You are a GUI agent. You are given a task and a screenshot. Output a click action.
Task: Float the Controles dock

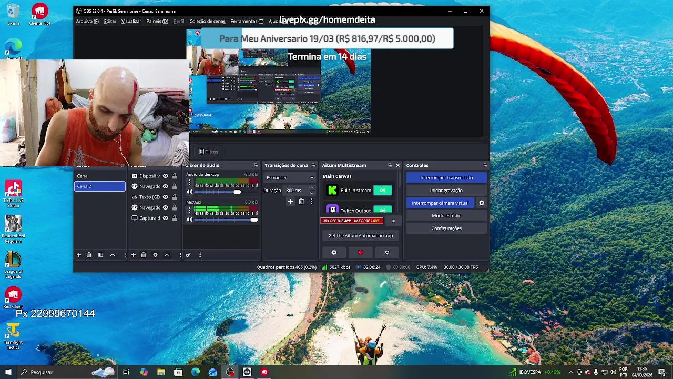pos(485,165)
